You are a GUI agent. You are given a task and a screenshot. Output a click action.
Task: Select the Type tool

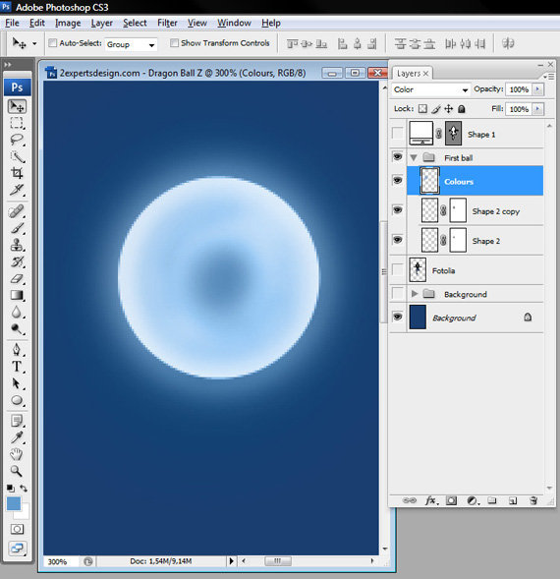click(x=17, y=367)
